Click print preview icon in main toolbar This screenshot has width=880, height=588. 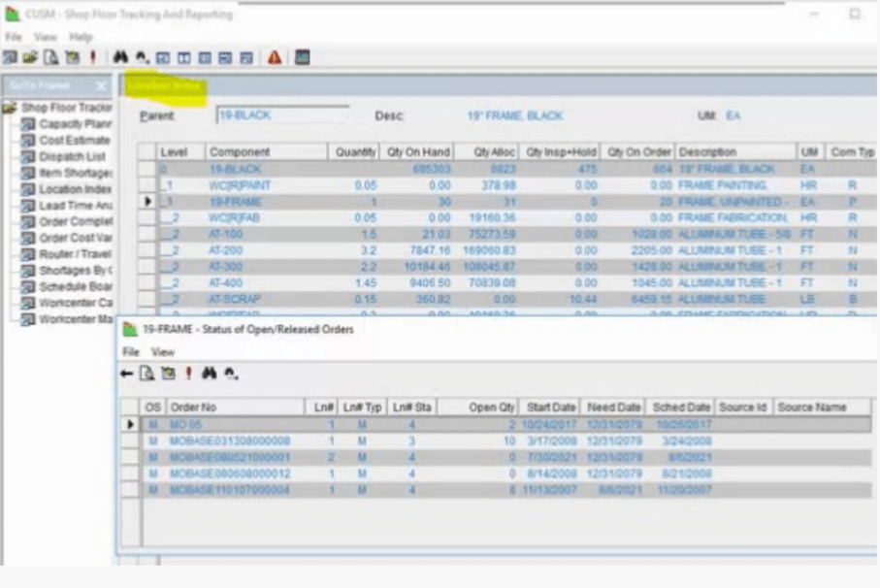pyautogui.click(x=51, y=57)
